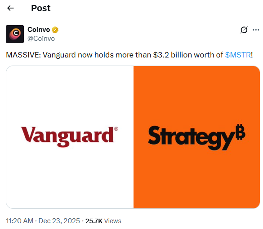
Task: Open the Coinvo display name link
Action: [39, 30]
